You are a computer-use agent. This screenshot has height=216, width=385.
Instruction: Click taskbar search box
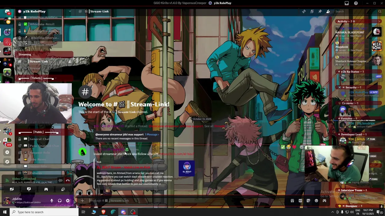tap(44, 212)
